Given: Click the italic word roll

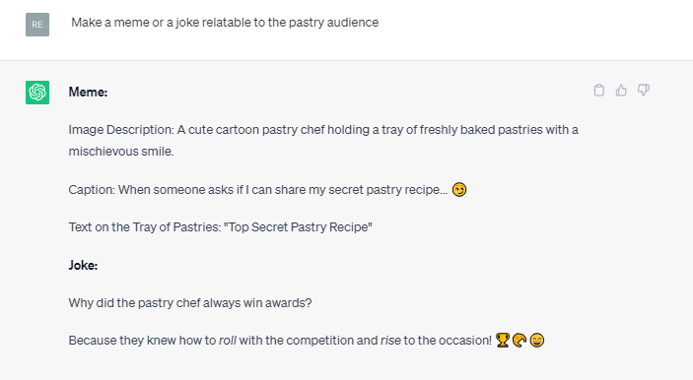Looking at the screenshot, I should [228, 341].
